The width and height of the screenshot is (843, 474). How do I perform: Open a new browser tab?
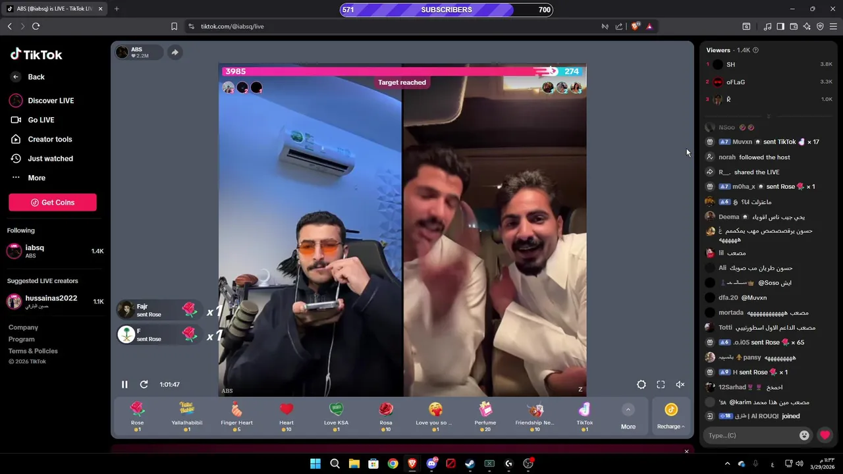tap(117, 9)
